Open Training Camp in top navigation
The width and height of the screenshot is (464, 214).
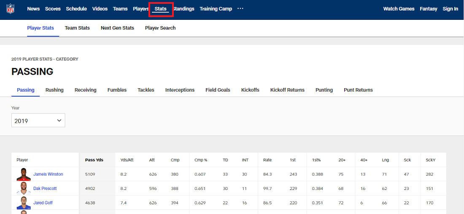pyautogui.click(x=216, y=9)
